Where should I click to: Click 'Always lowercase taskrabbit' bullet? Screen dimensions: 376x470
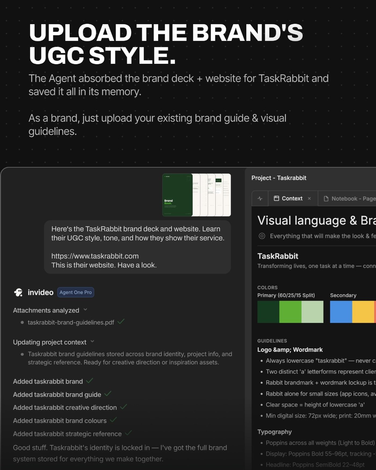[x=321, y=361]
